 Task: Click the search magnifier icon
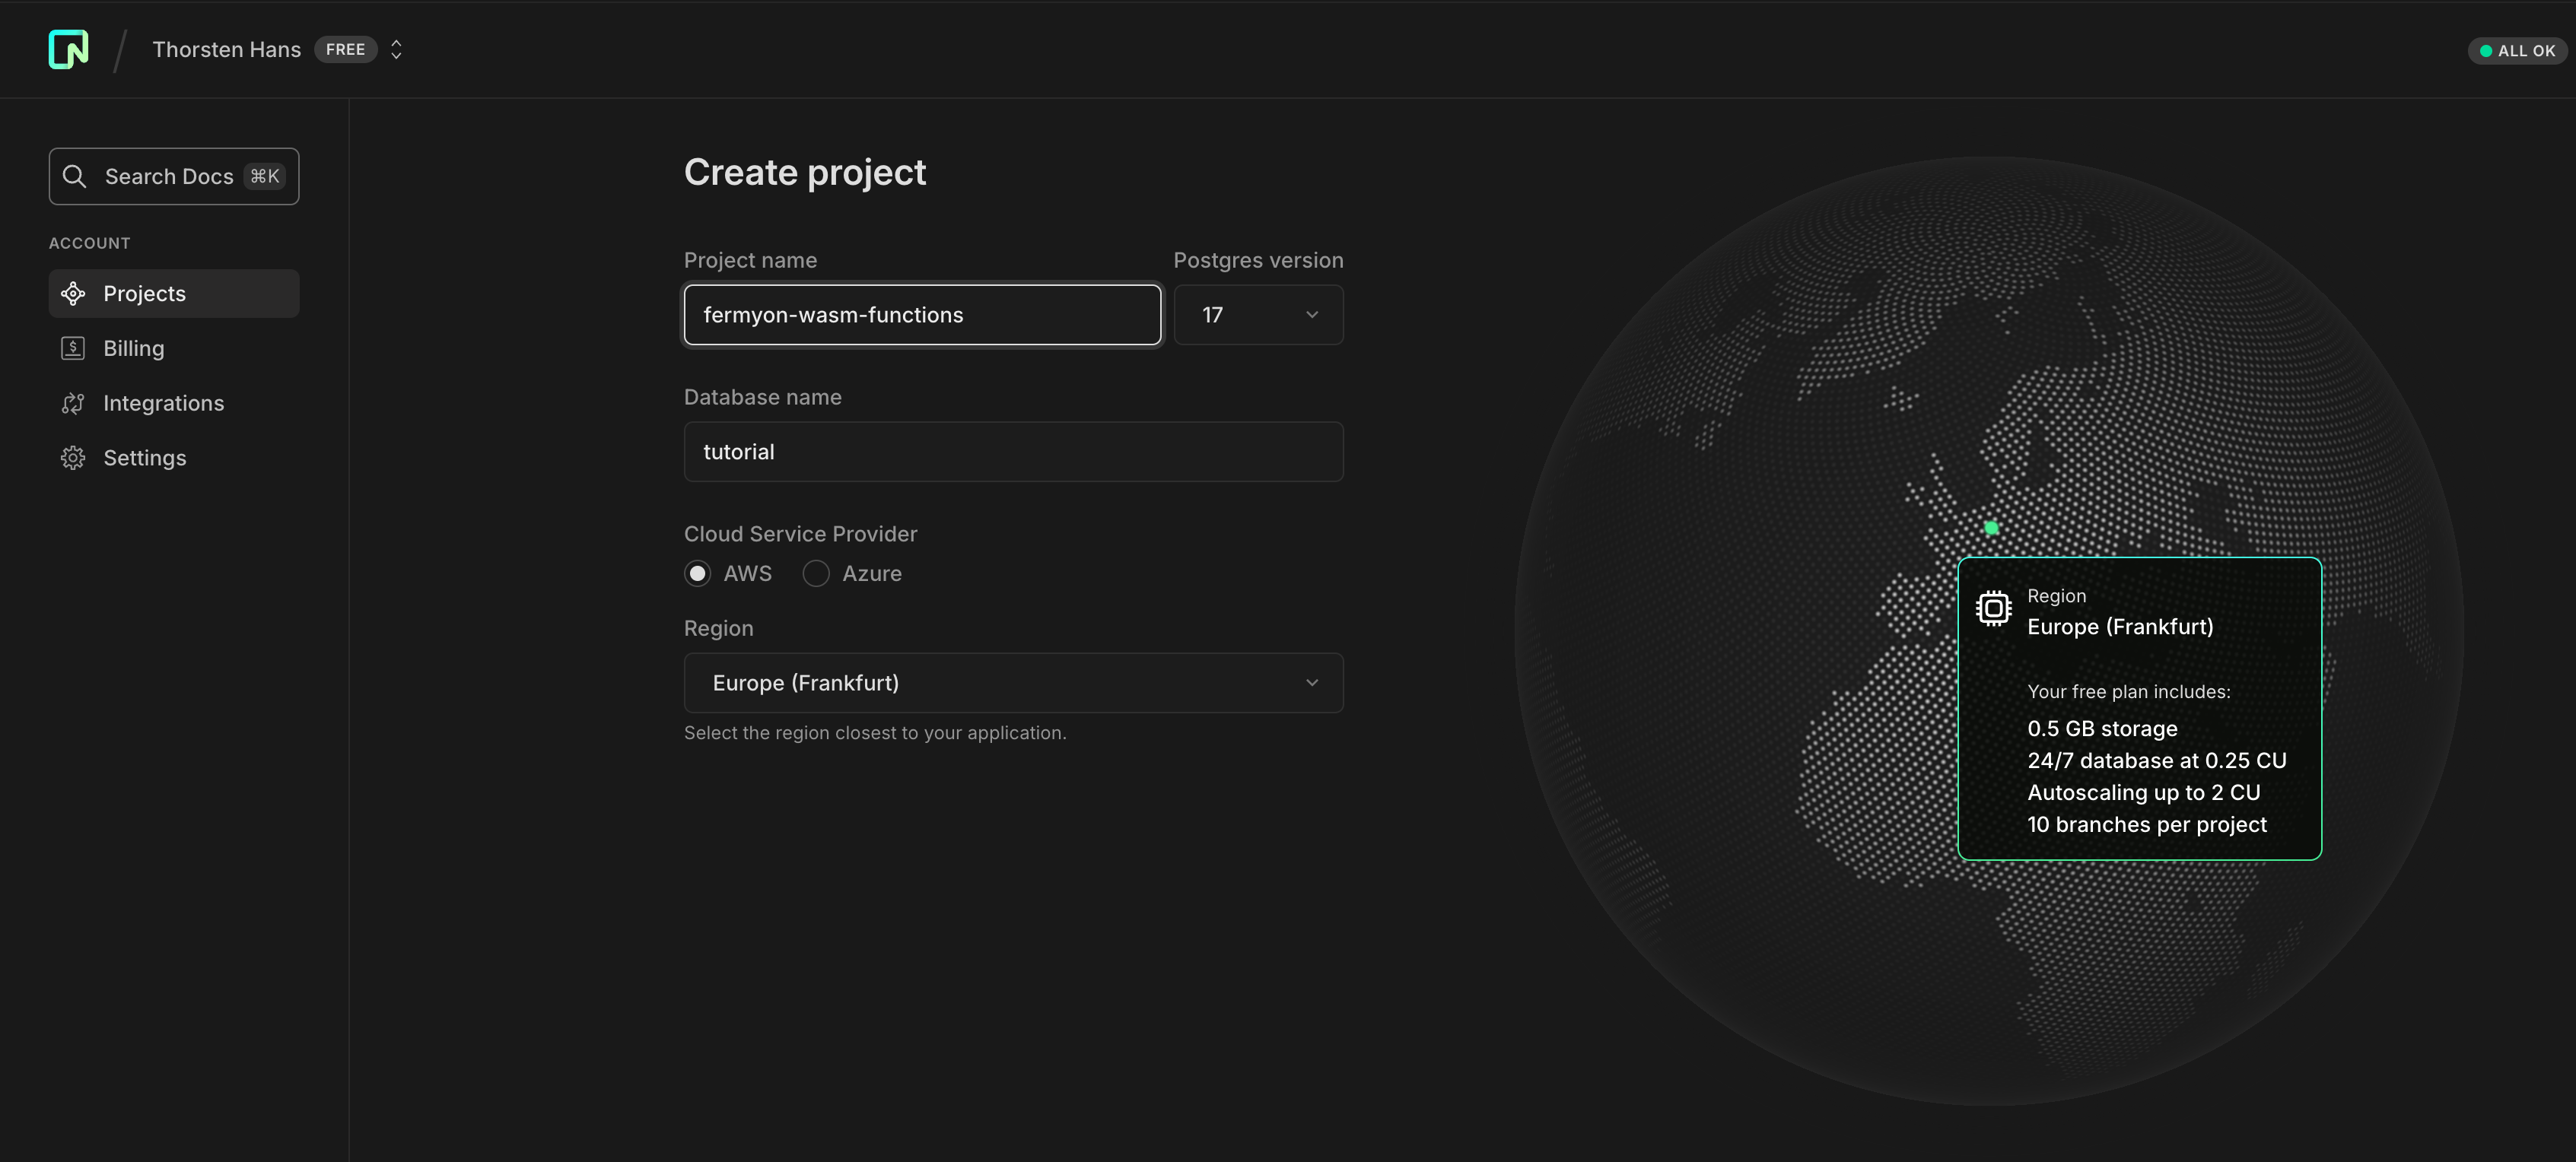74,176
